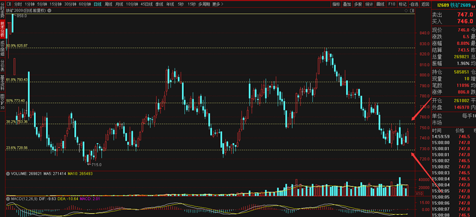Toggle 自选 watchlist for this contract
This screenshot has width=476, height=217.
(413, 4)
